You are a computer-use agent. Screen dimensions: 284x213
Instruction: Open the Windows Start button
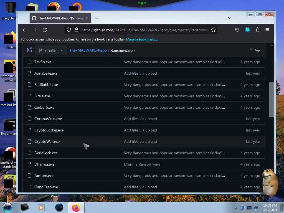tap(7, 207)
